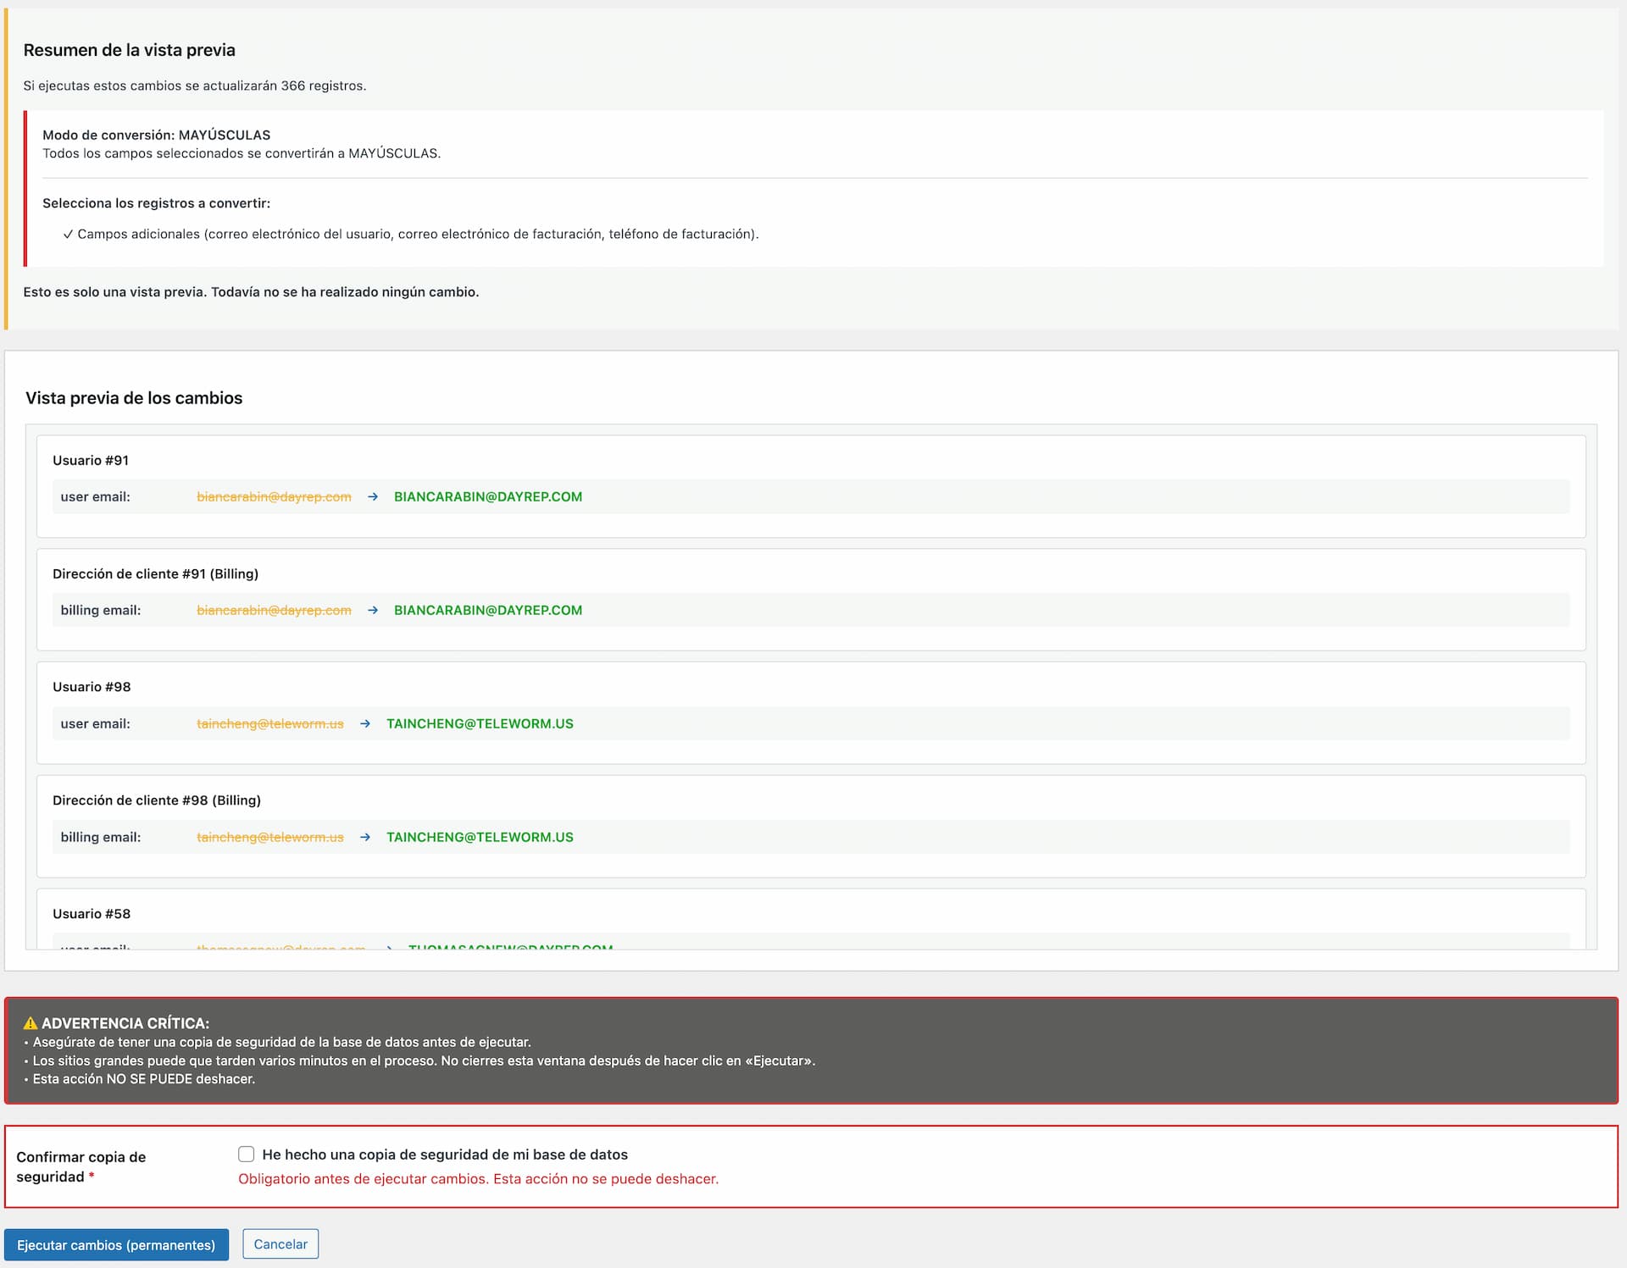The height and width of the screenshot is (1268, 1627).
Task: Check the database backup confirmation checkbox
Action: pyautogui.click(x=247, y=1154)
